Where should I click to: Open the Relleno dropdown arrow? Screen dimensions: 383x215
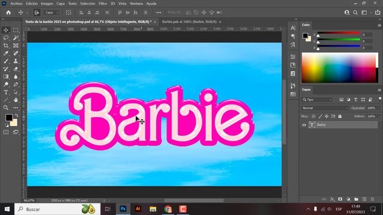click(x=379, y=116)
